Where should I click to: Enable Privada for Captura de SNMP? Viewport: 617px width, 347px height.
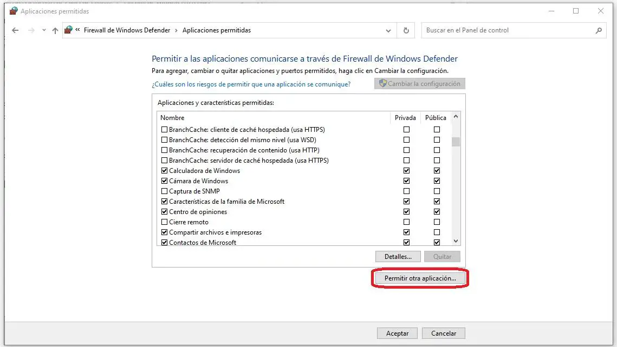[x=406, y=191]
